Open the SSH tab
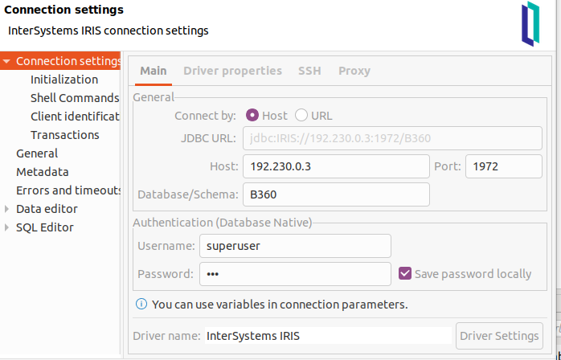Image resolution: width=561 pixels, height=360 pixels. click(309, 71)
